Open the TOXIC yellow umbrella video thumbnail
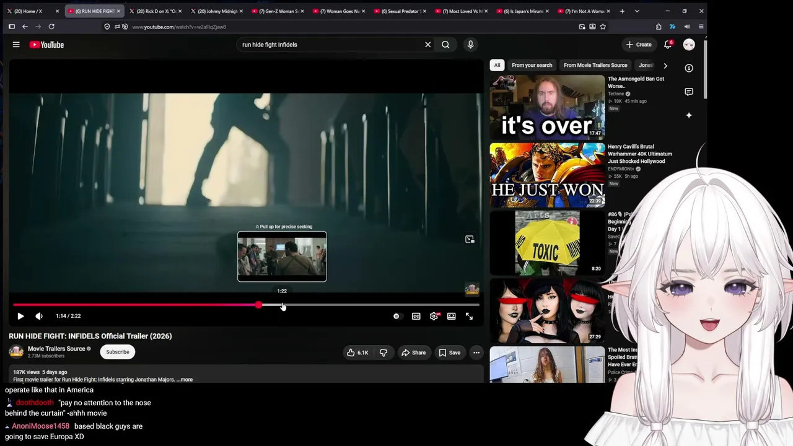Screen dimensions: 793x446 (x=547, y=243)
